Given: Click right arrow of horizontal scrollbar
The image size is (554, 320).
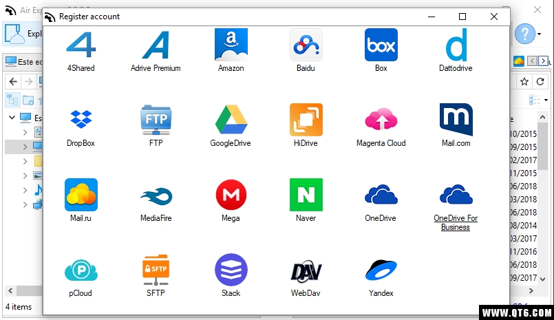Looking at the screenshot, I should coord(531,290).
